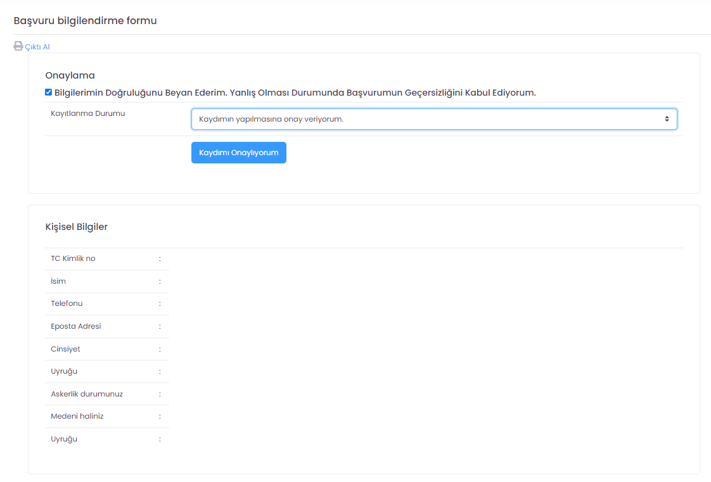This screenshot has height=482, width=711.
Task: Click the up-down arrows in the Kayıtlanma dropdown
Action: (x=667, y=119)
